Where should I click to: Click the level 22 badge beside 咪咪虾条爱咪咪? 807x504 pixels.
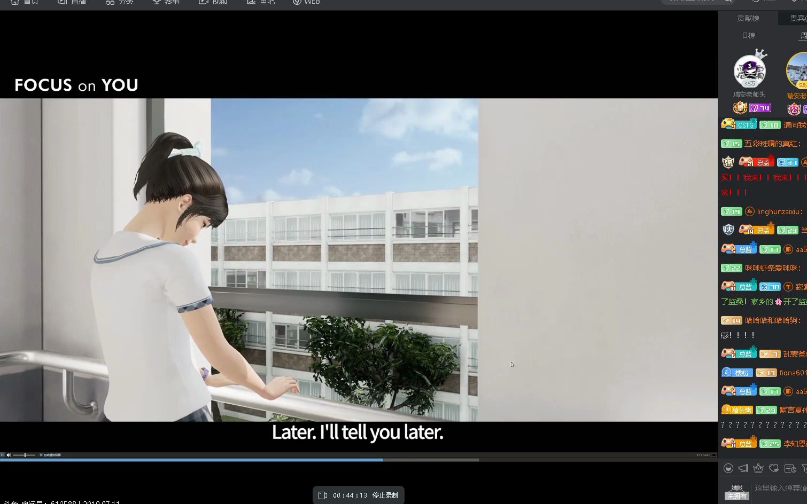731,268
